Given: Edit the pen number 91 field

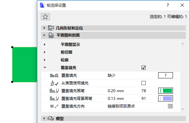Looking at the screenshot, I should pos(143,99).
